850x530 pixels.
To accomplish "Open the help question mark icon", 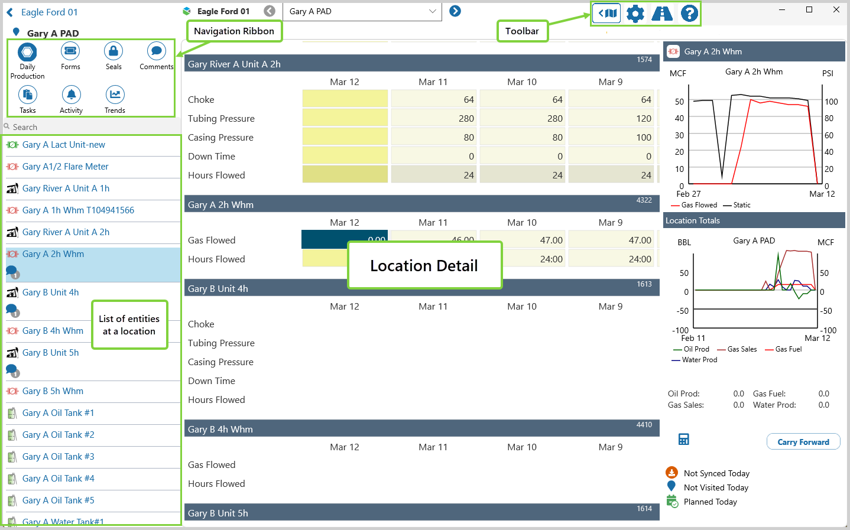I will point(689,13).
